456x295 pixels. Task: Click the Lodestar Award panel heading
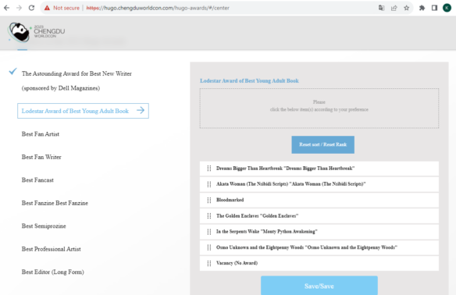249,81
